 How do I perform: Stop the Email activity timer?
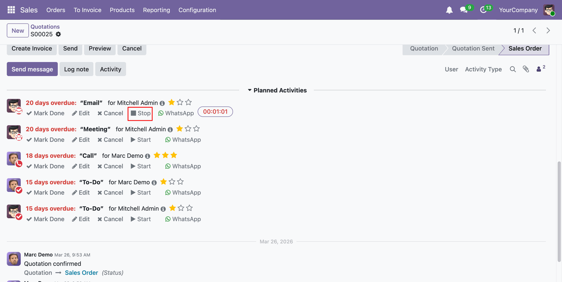tap(140, 114)
